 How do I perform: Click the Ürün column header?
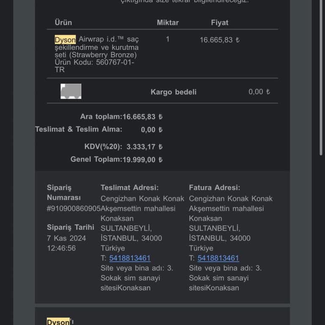(x=63, y=22)
